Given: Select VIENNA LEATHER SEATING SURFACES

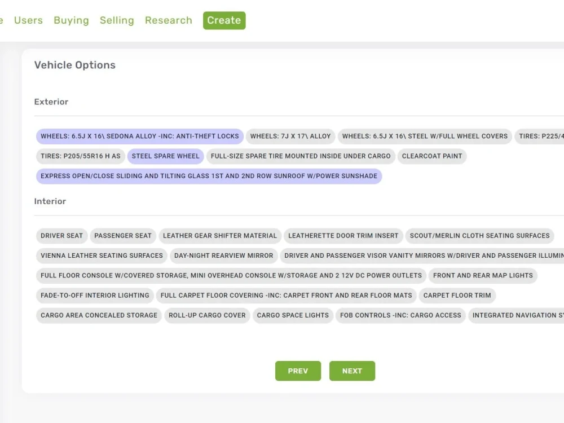Looking at the screenshot, I should click(x=101, y=255).
